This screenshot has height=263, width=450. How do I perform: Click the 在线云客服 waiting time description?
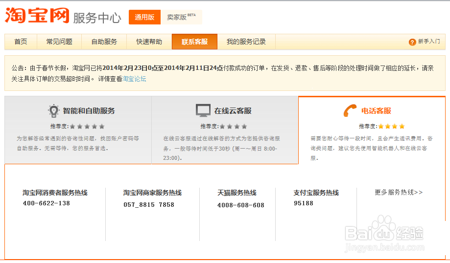click(221, 148)
